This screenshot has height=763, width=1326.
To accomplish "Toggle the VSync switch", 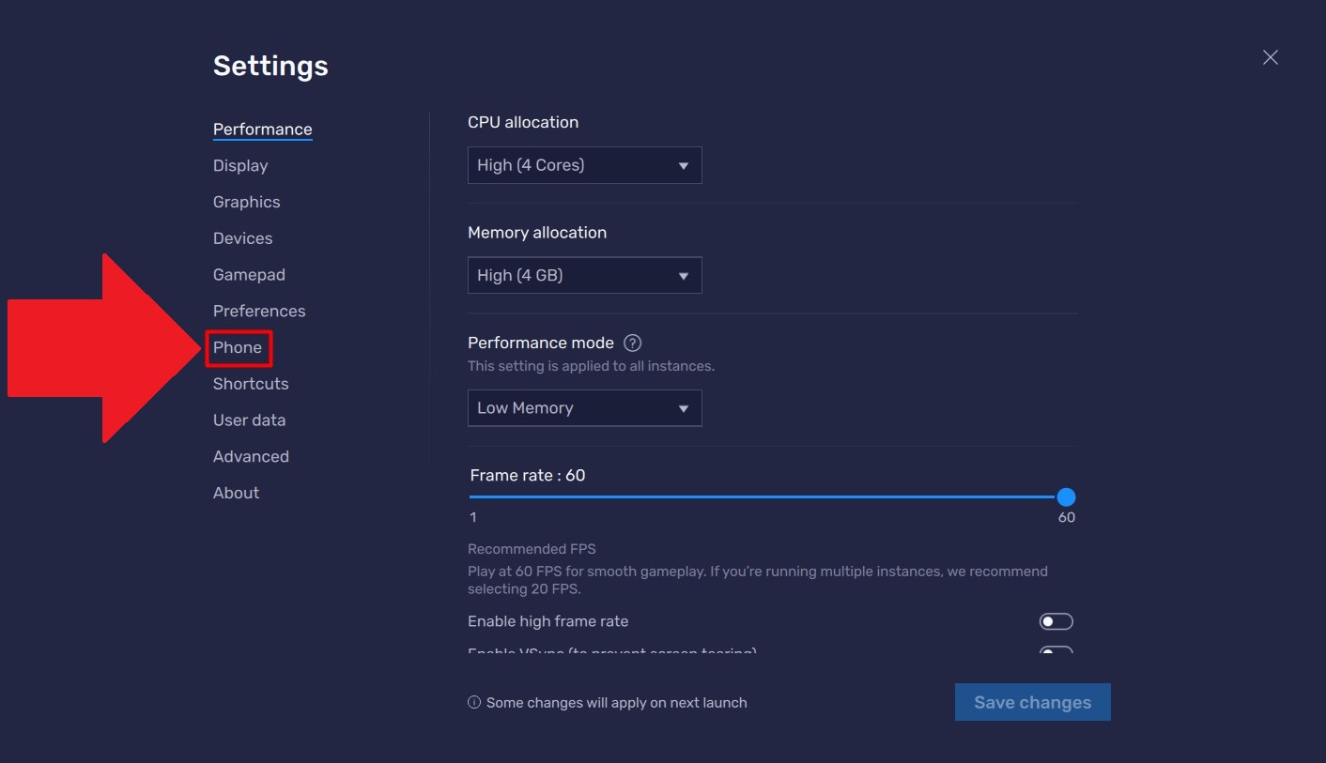I will pos(1055,652).
